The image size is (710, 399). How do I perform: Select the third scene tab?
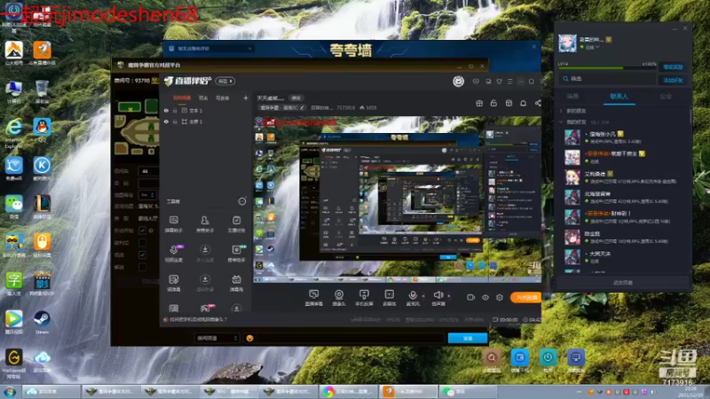click(x=223, y=98)
